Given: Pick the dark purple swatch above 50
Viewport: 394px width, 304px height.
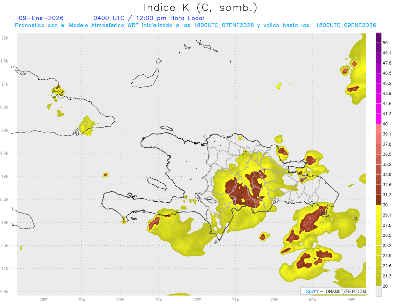Looking at the screenshot, I should pos(379,38).
